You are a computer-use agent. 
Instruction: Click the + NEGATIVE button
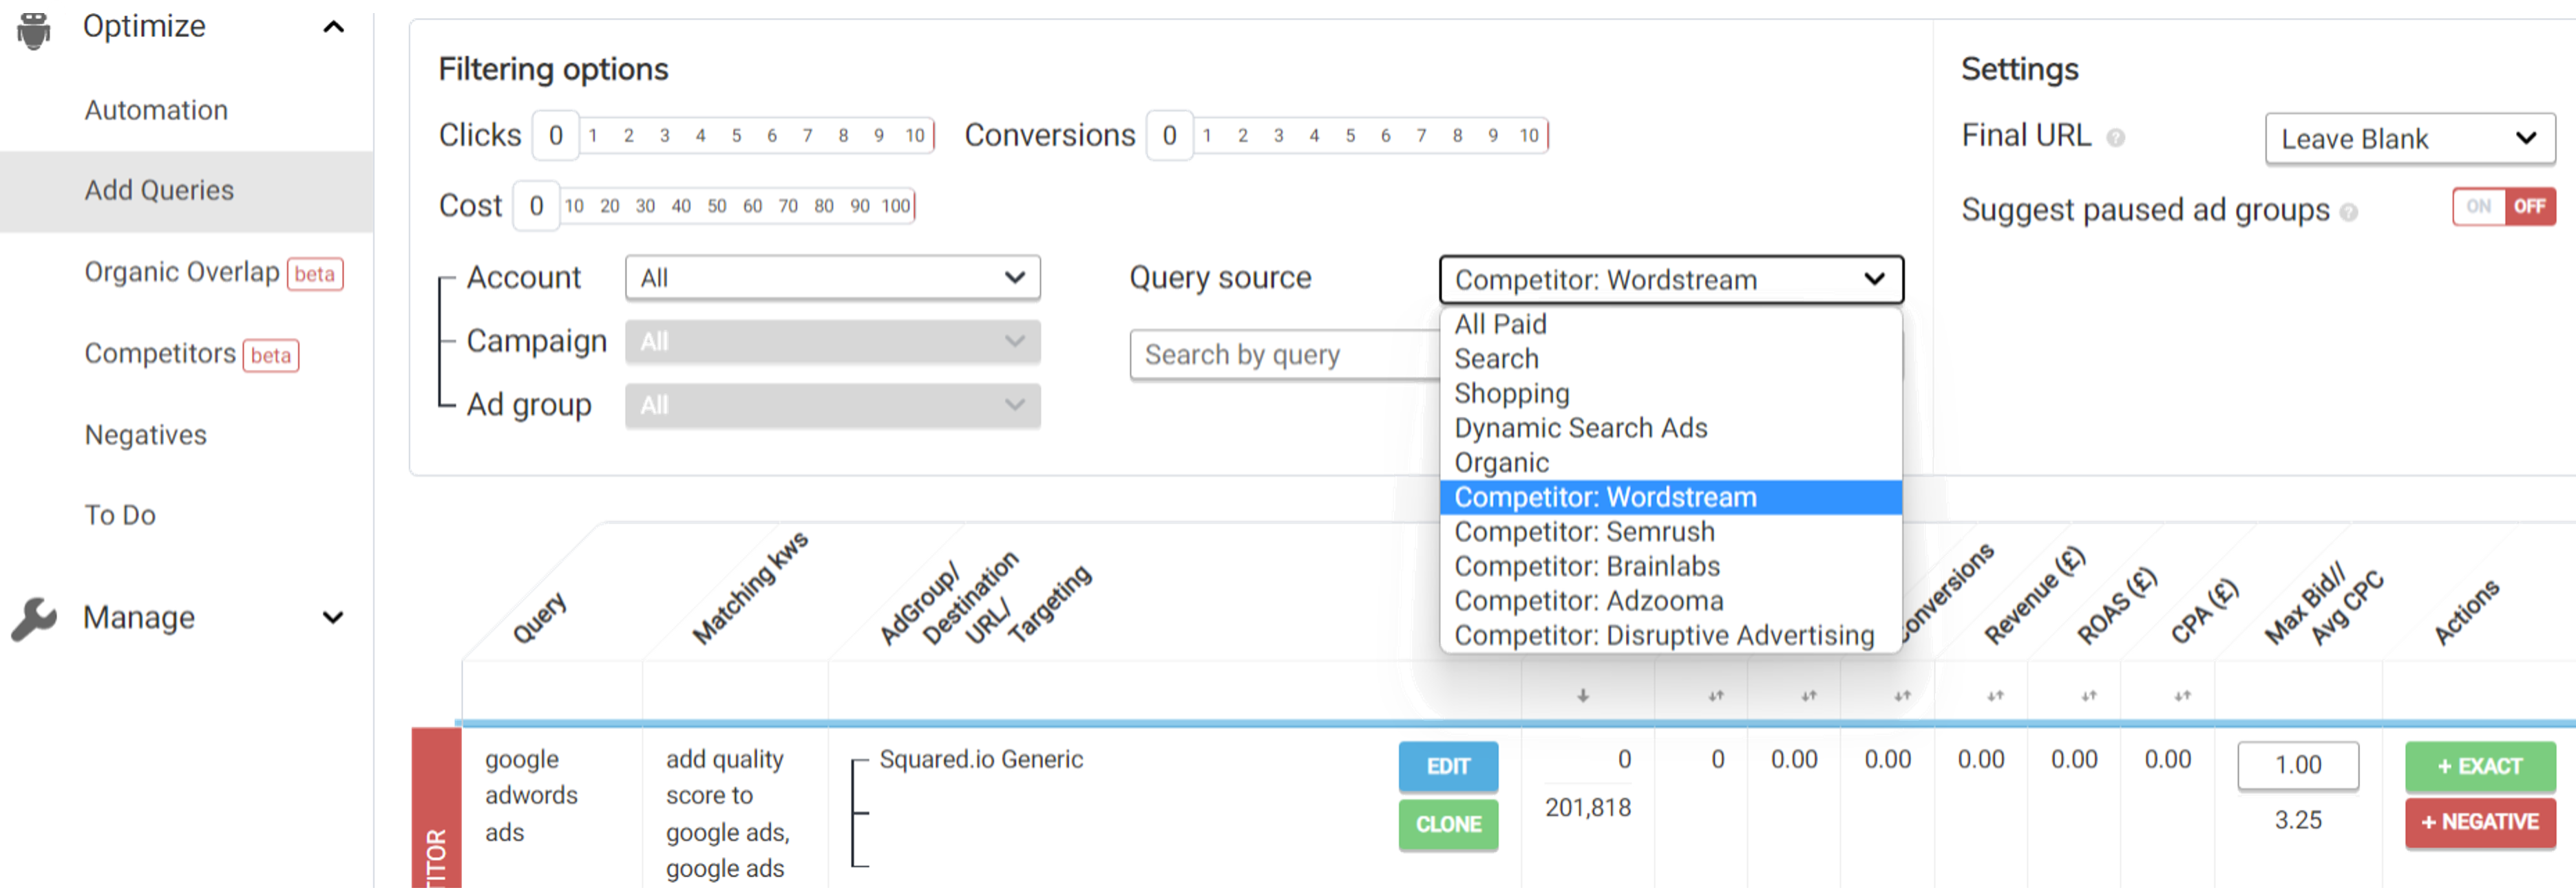coord(2480,822)
